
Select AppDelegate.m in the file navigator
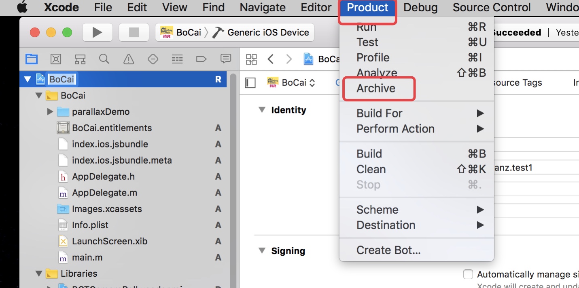coord(104,193)
